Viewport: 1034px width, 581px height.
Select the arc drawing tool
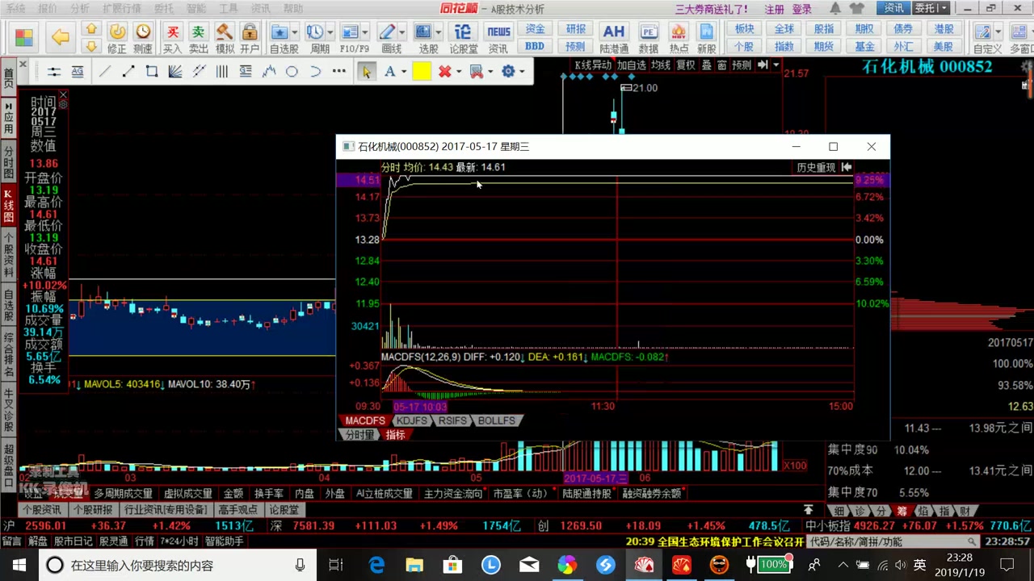coord(315,72)
